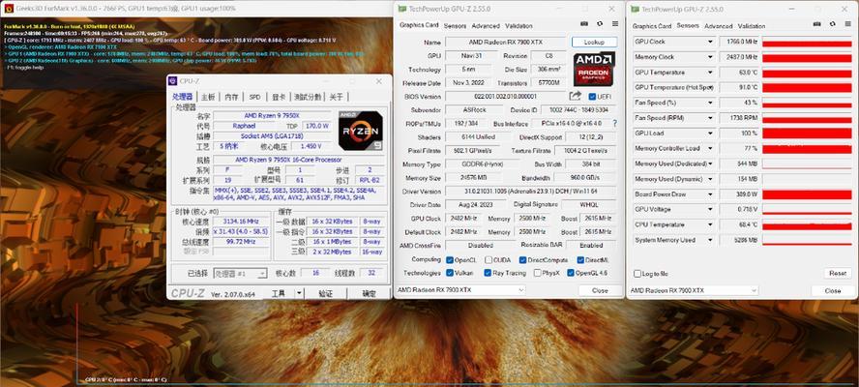
Task: Click the BIOS export share icon in GPU-Z
Action: (x=575, y=96)
